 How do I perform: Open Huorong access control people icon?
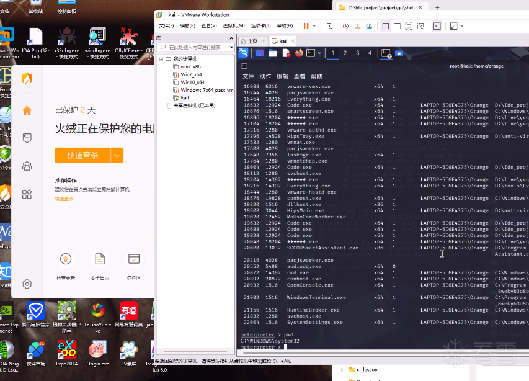click(x=27, y=166)
